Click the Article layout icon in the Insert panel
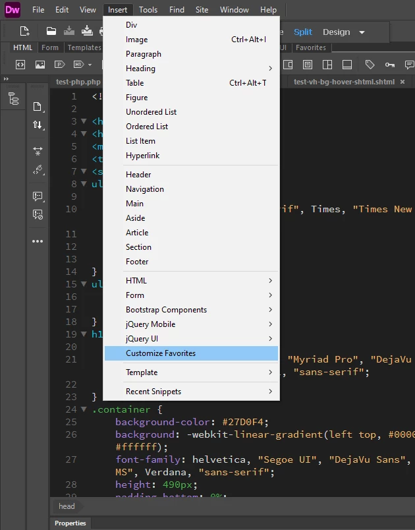The height and width of the screenshot is (530, 415). point(308,64)
